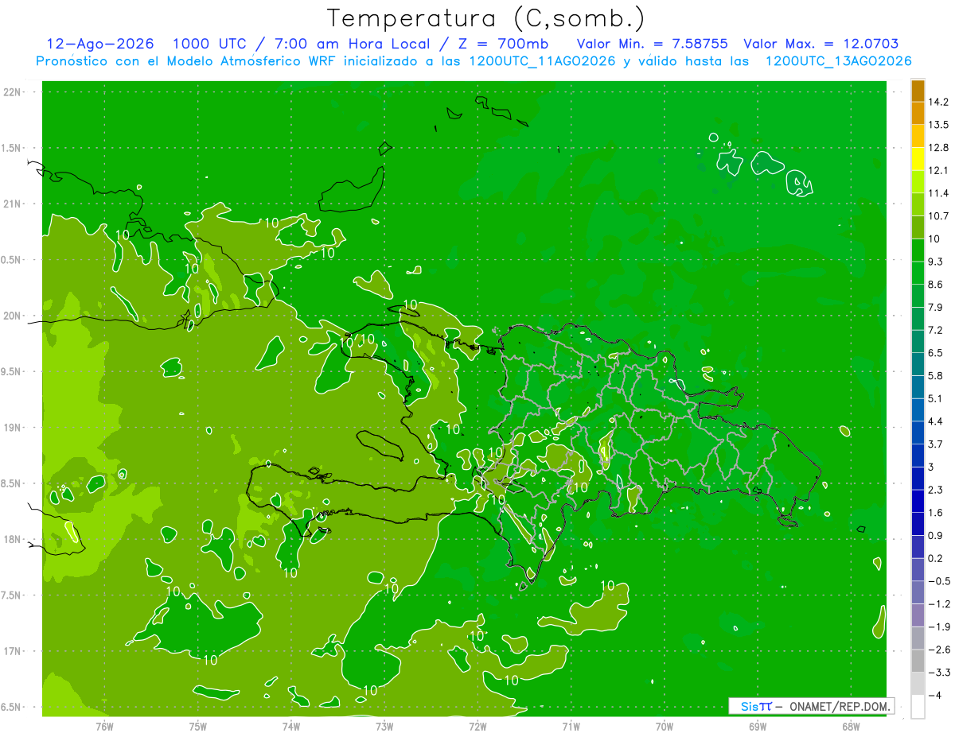The width and height of the screenshot is (955, 737).
Task: Click the "70W" longitude label
Action: point(665,726)
